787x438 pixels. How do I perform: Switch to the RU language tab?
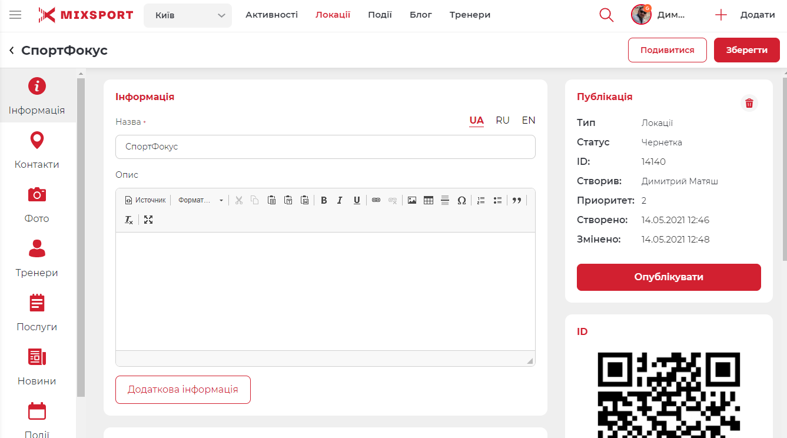coord(502,121)
